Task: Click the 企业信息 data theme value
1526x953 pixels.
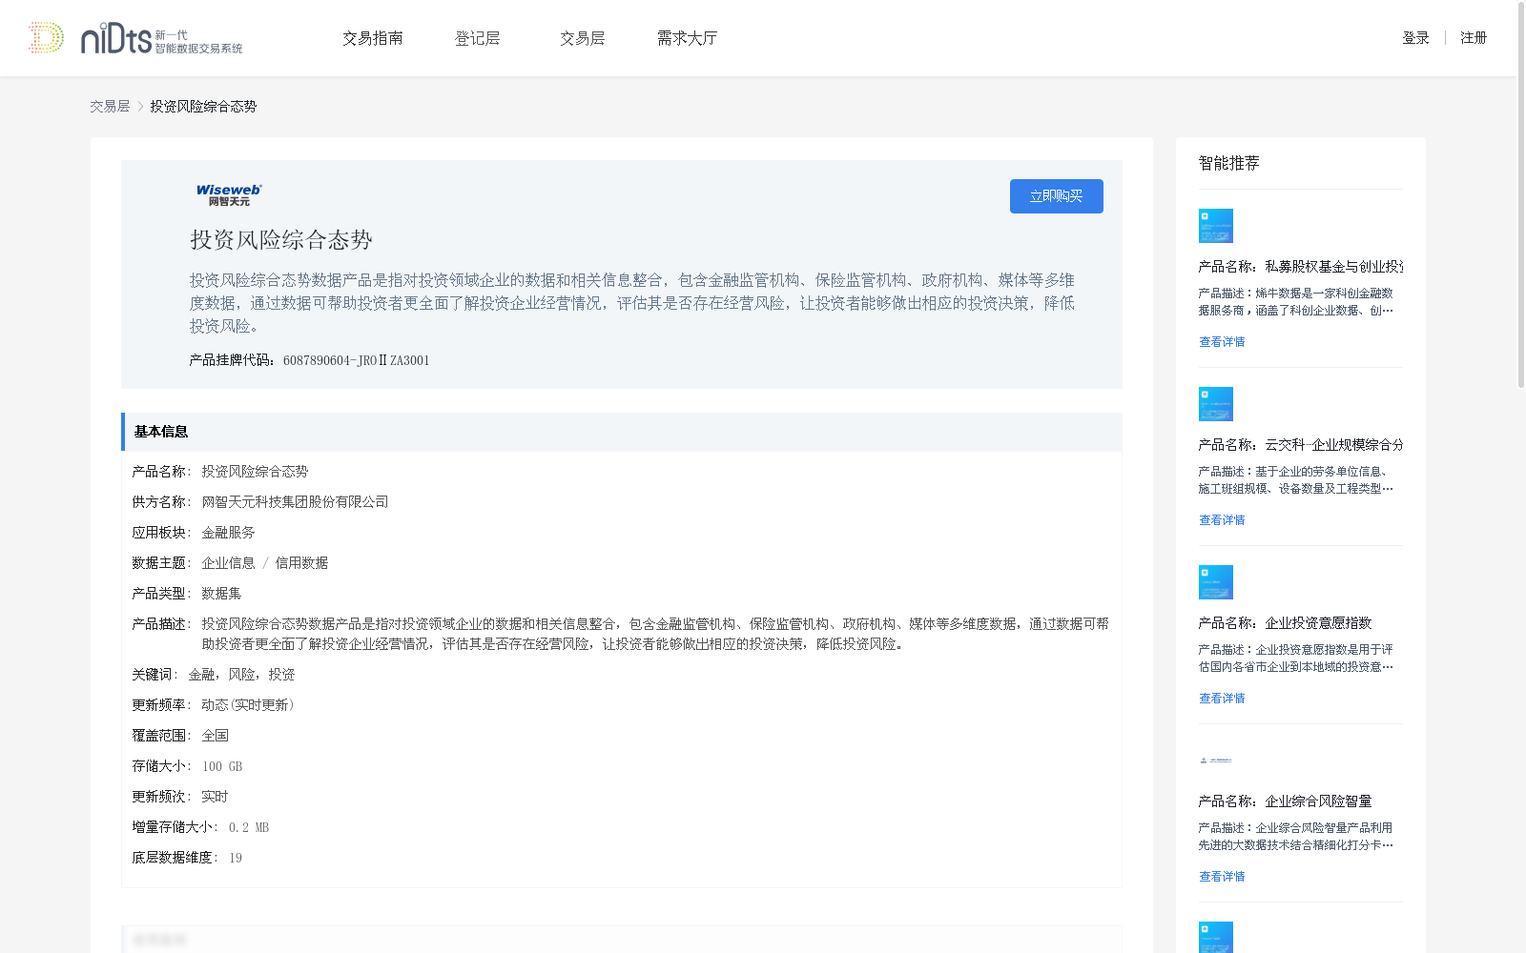Action: [x=228, y=563]
